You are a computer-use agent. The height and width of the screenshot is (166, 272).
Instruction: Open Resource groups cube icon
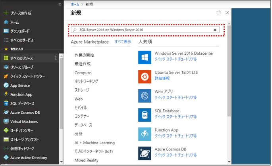[6, 67]
